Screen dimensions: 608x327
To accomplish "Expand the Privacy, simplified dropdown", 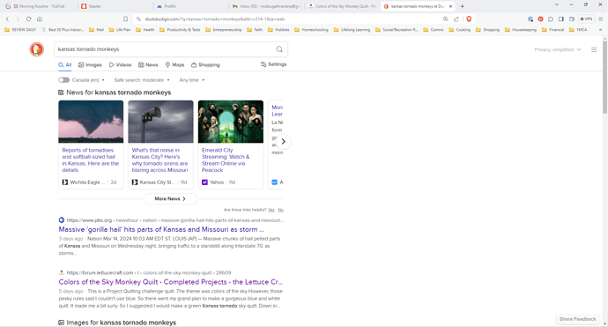I will point(558,49).
